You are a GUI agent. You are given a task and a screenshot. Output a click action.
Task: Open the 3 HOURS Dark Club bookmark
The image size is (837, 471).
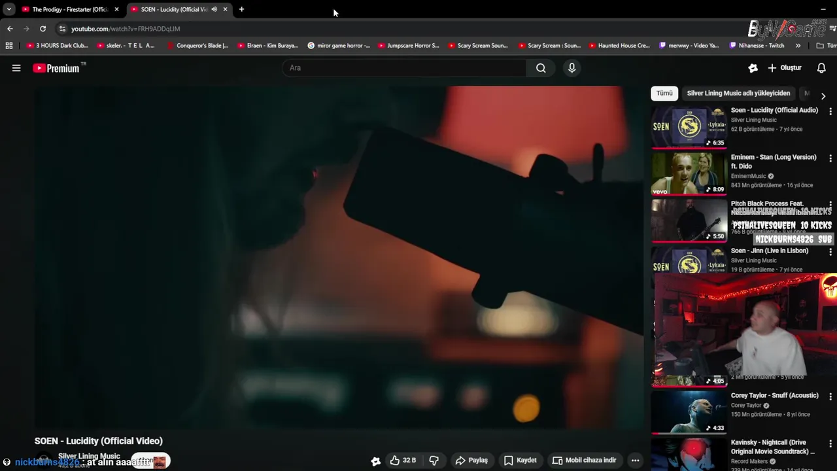(x=58, y=46)
